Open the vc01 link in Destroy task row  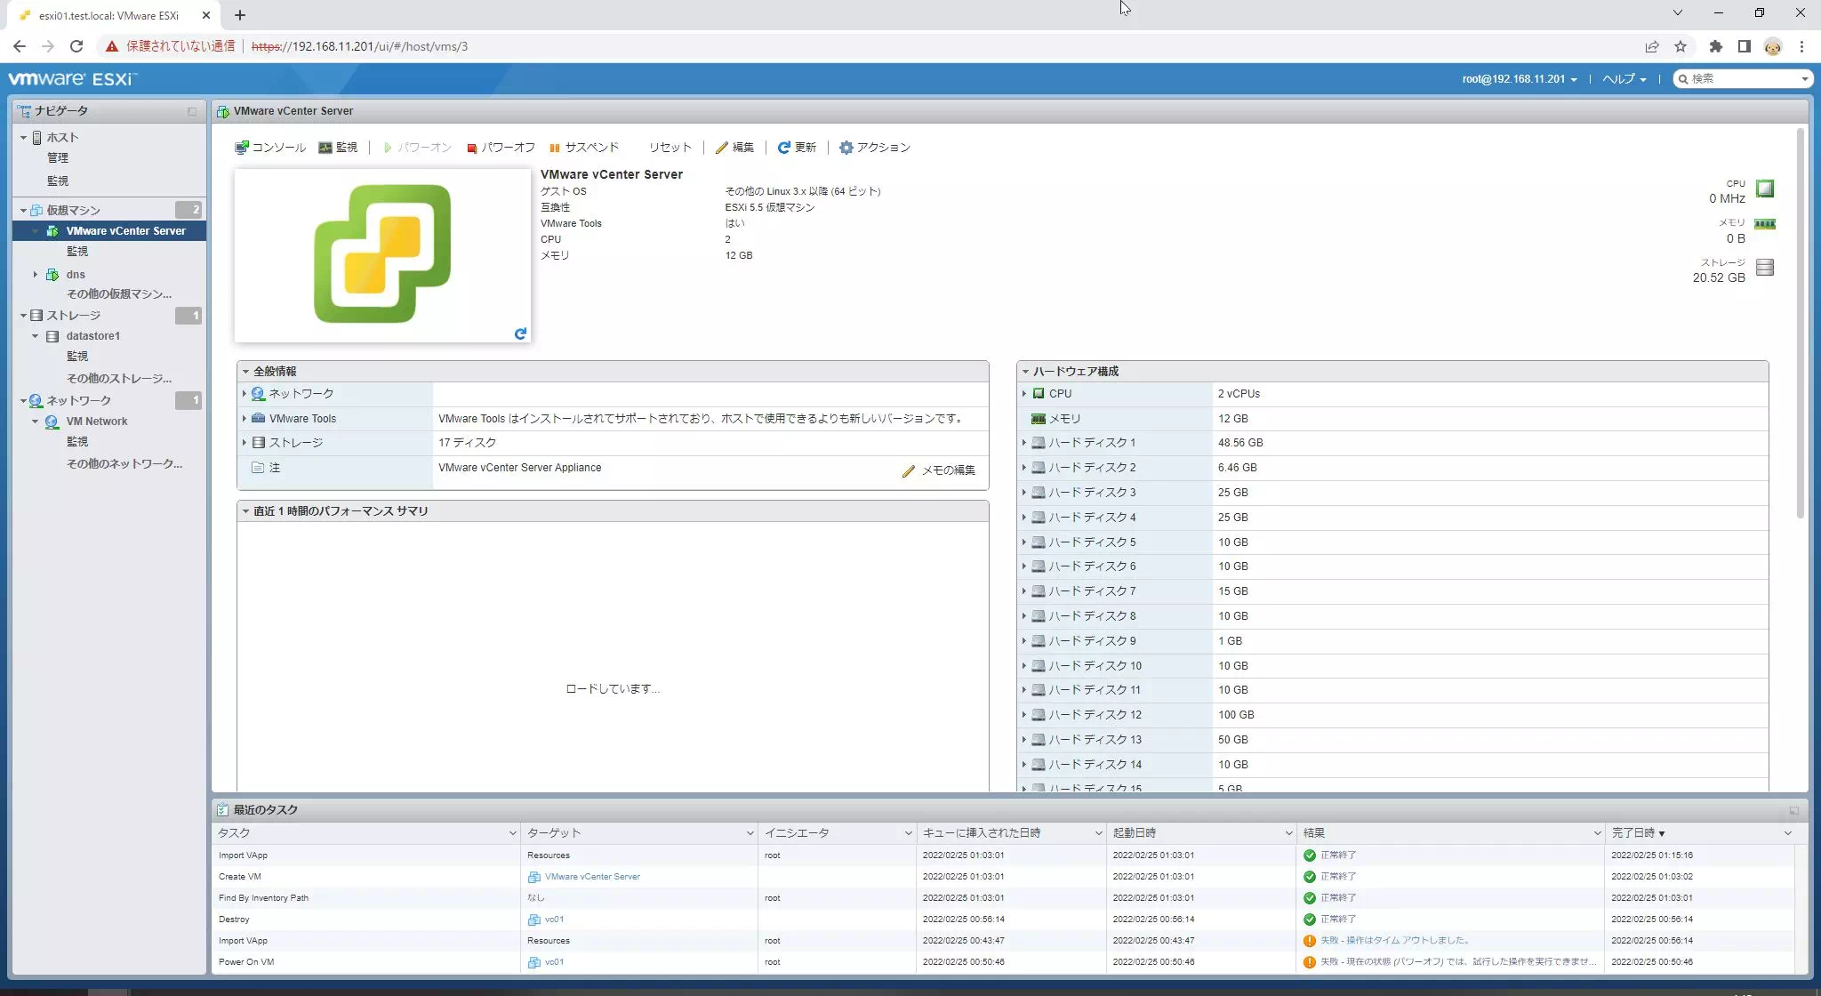click(x=554, y=920)
